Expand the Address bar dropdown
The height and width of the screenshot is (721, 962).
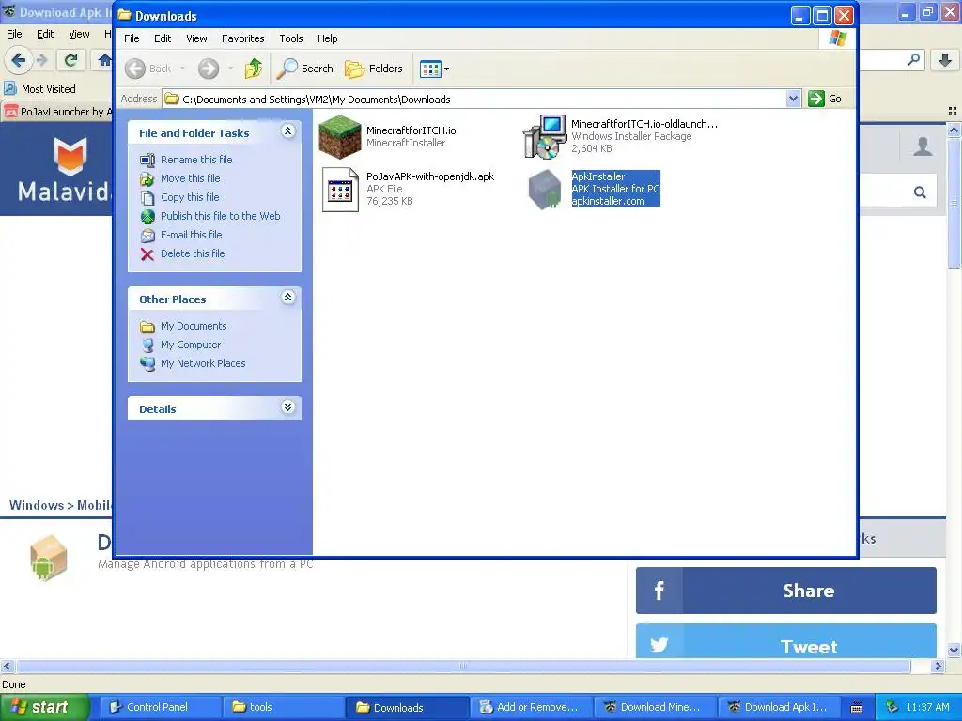[x=793, y=99]
